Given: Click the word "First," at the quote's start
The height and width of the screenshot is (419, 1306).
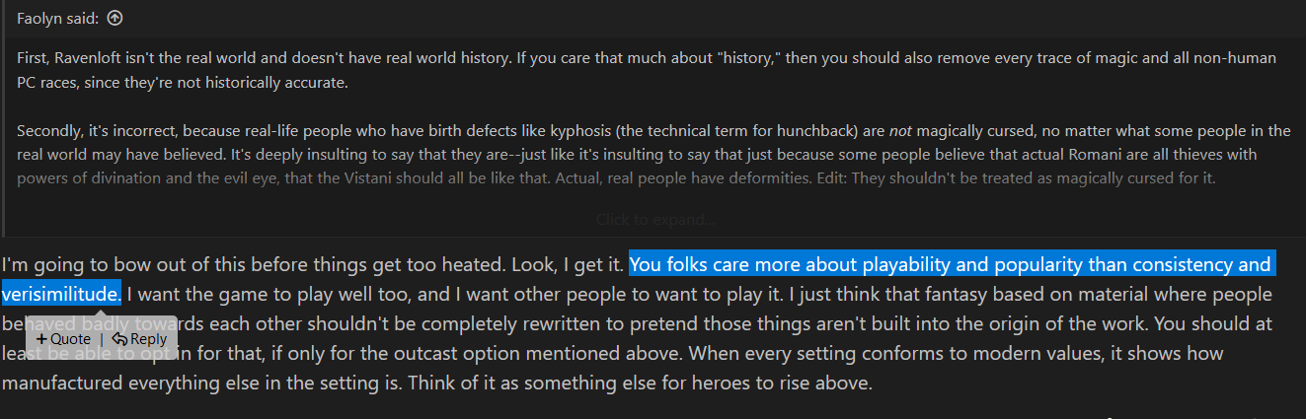Looking at the screenshot, I should (x=35, y=57).
